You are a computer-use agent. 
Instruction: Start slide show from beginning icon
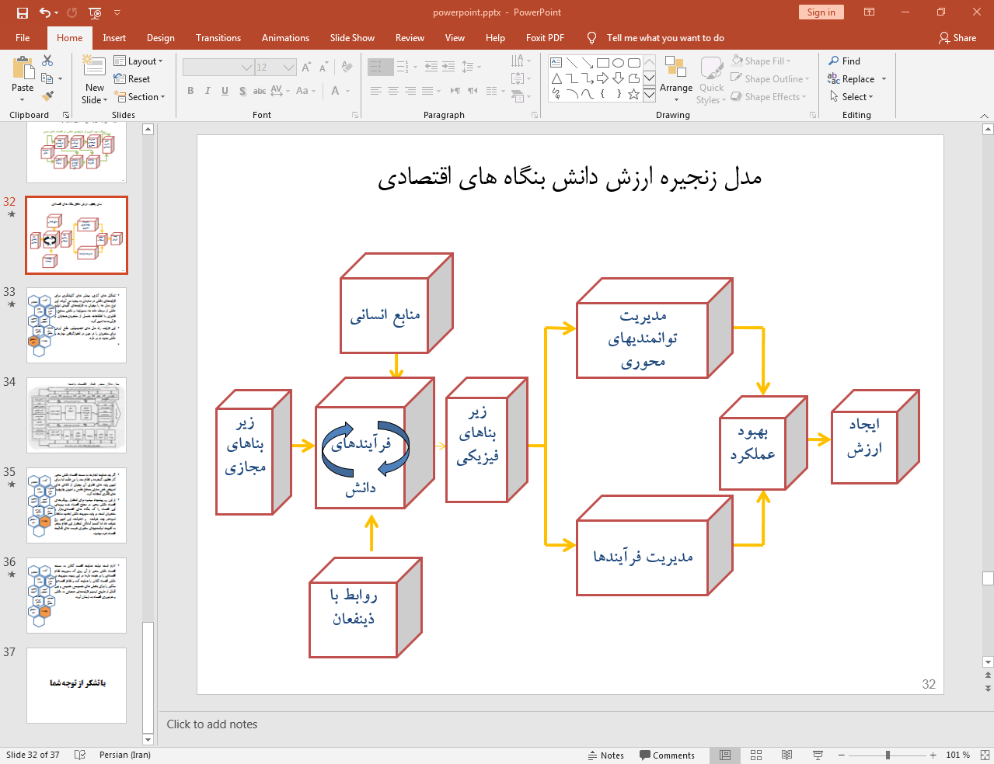[x=95, y=12]
